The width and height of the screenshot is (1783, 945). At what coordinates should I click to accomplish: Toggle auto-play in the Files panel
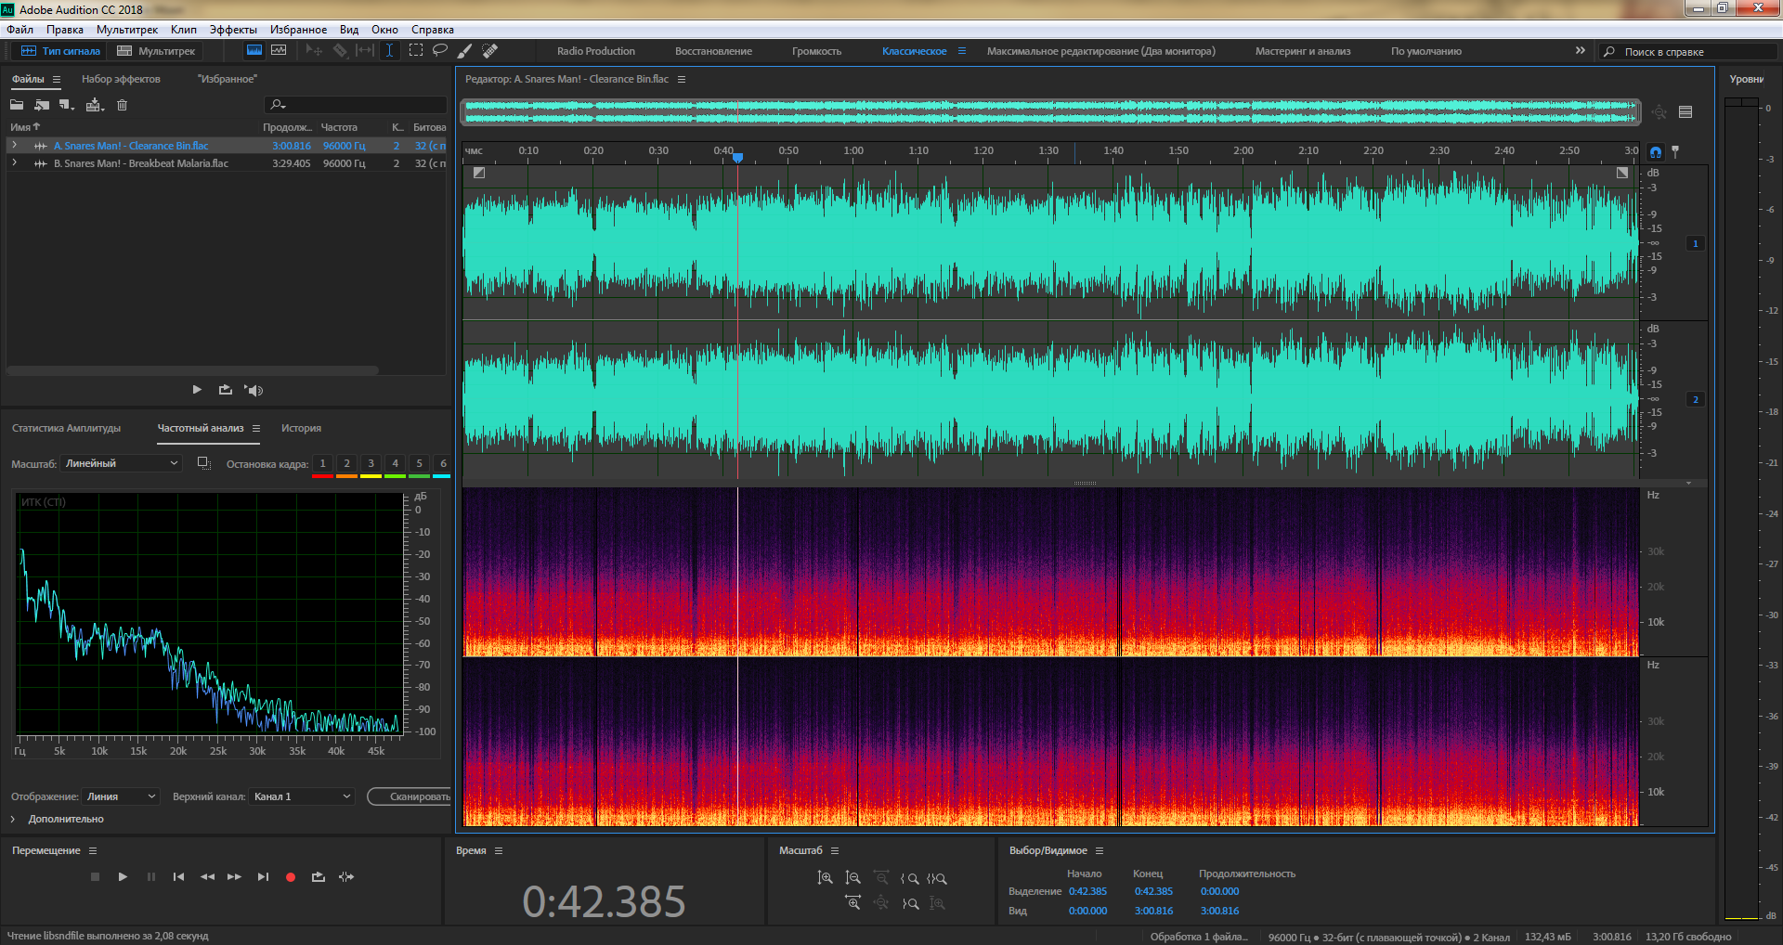[254, 391]
